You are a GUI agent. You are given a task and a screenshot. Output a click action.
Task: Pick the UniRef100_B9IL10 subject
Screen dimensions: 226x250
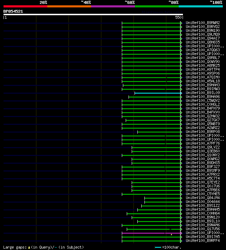(203, 221)
